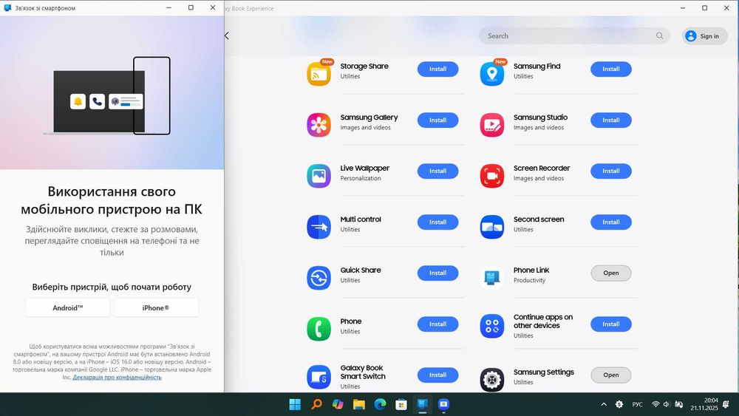Open clock and date 20:04 panel
This screenshot has width=739, height=416.
coord(704,404)
